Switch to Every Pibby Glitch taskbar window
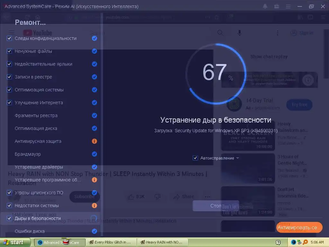The image size is (329, 247). tap(111, 242)
